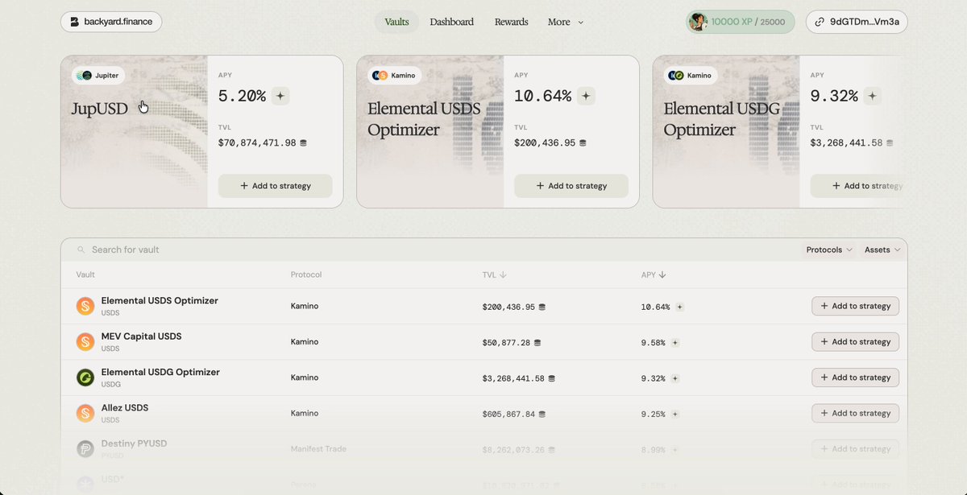Click the sparkle icon next to 5.20% APY
Viewport: 967px width, 495px height.
pos(280,96)
